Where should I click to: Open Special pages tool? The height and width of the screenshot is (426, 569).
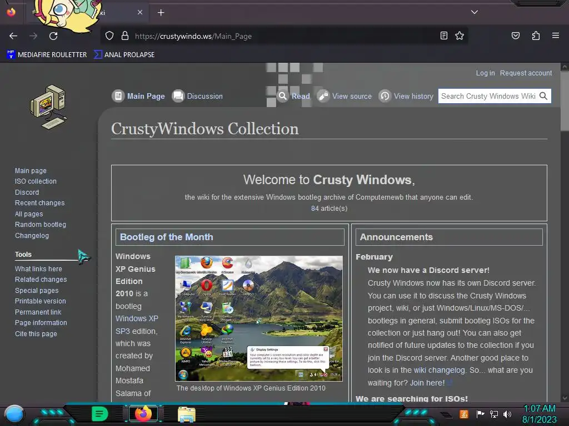[36, 291]
